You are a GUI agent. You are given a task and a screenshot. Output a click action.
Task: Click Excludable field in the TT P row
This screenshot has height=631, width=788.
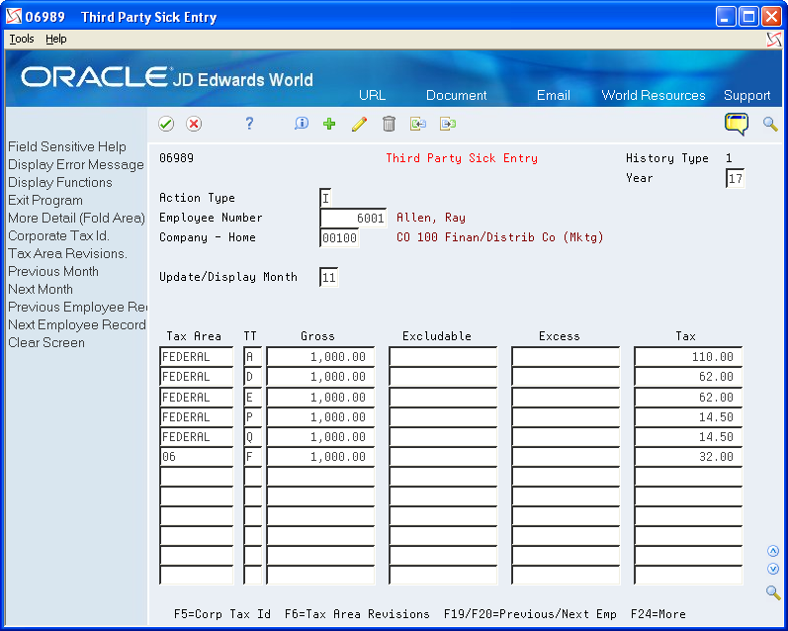click(x=443, y=416)
